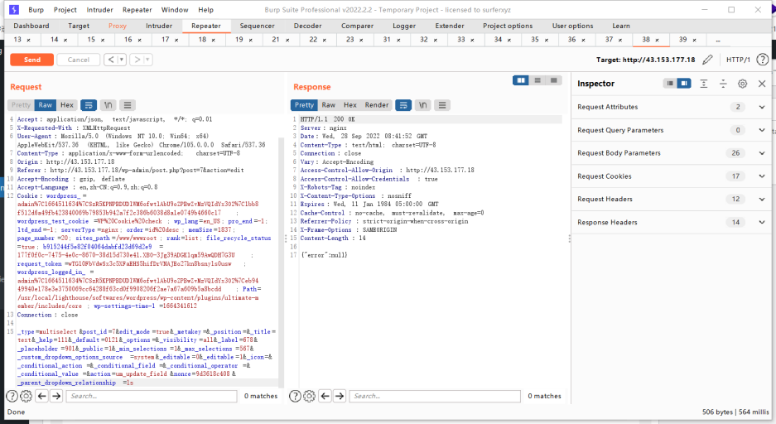776x424 pixels.
Task: Open the forward history dropdown arrow
Action: click(147, 60)
